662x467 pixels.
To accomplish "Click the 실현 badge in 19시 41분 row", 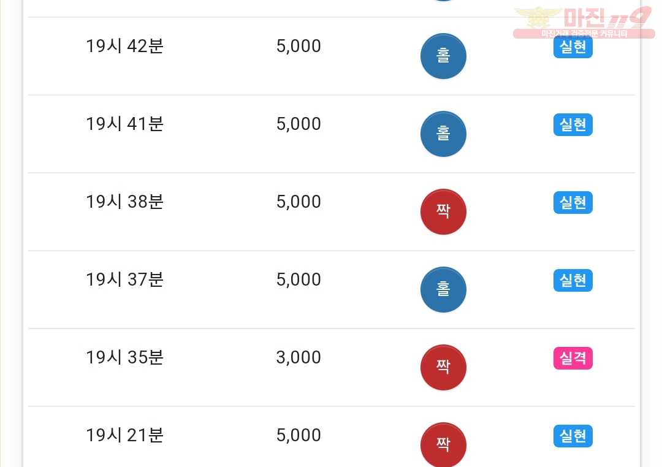I will click(x=573, y=124).
